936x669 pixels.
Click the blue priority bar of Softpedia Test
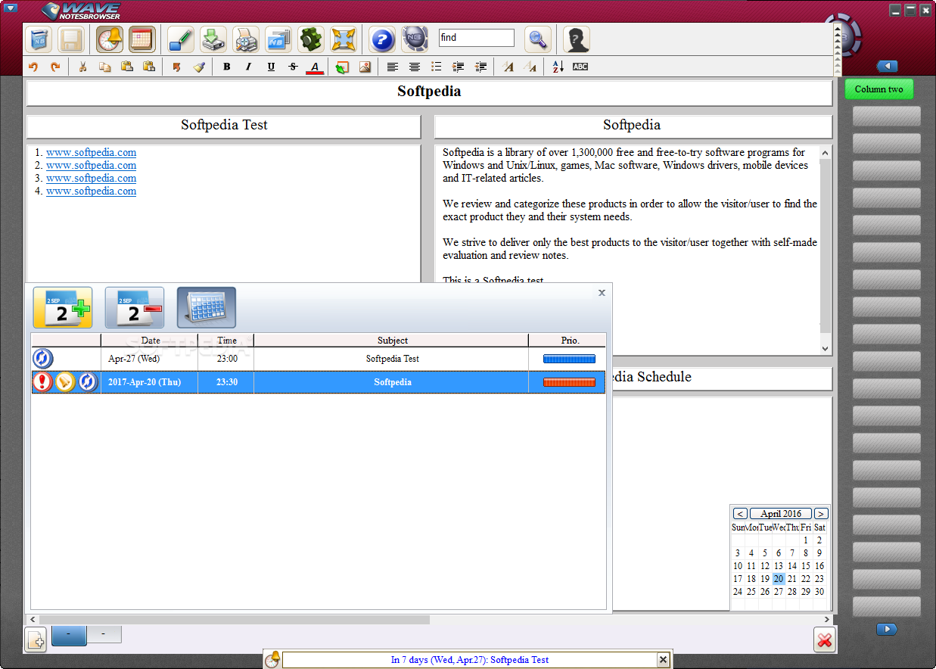pos(569,359)
